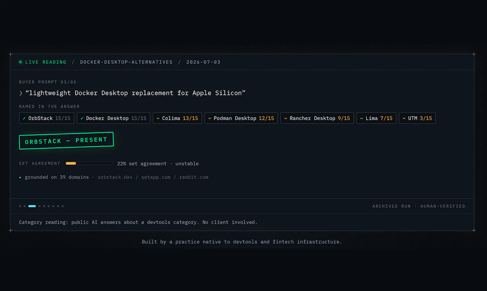Click the green LIVE READING status dot

20,62
